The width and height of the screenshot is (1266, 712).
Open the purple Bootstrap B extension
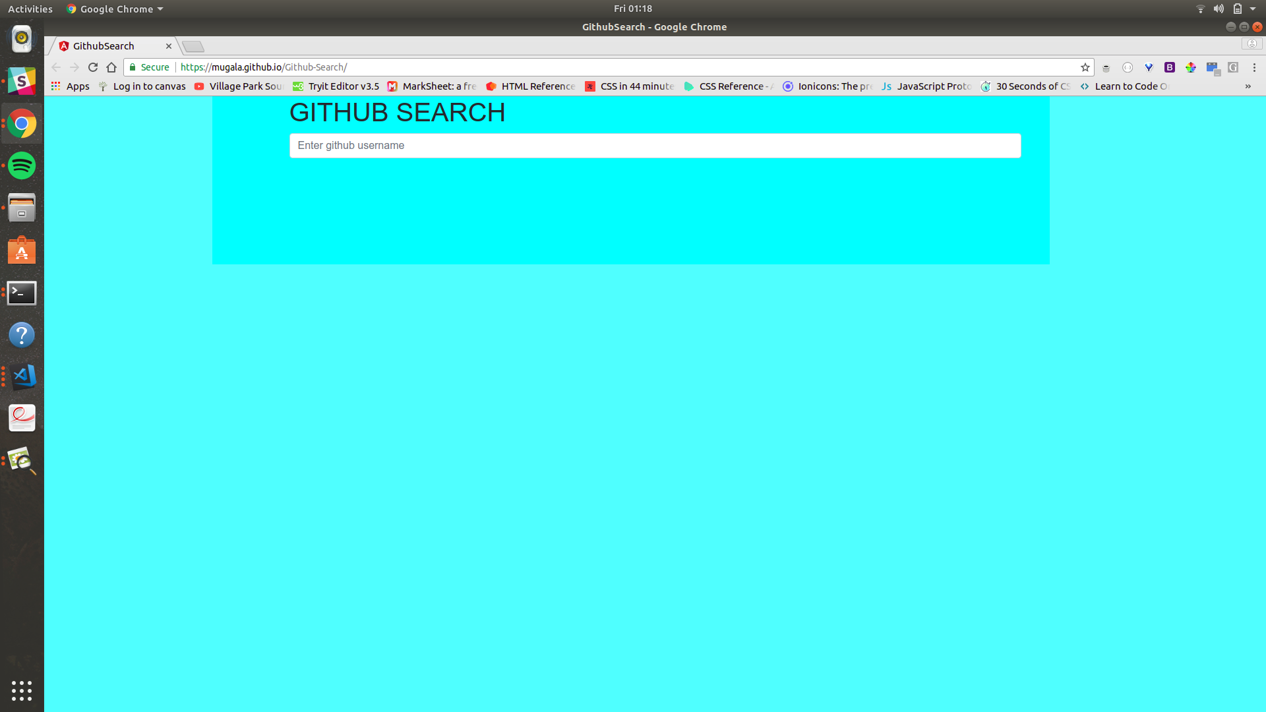[x=1170, y=67]
